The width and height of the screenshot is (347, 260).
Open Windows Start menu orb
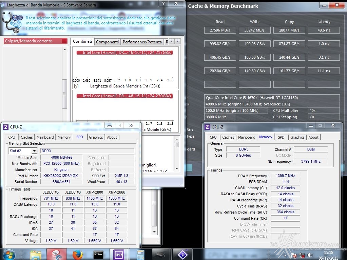8,255
